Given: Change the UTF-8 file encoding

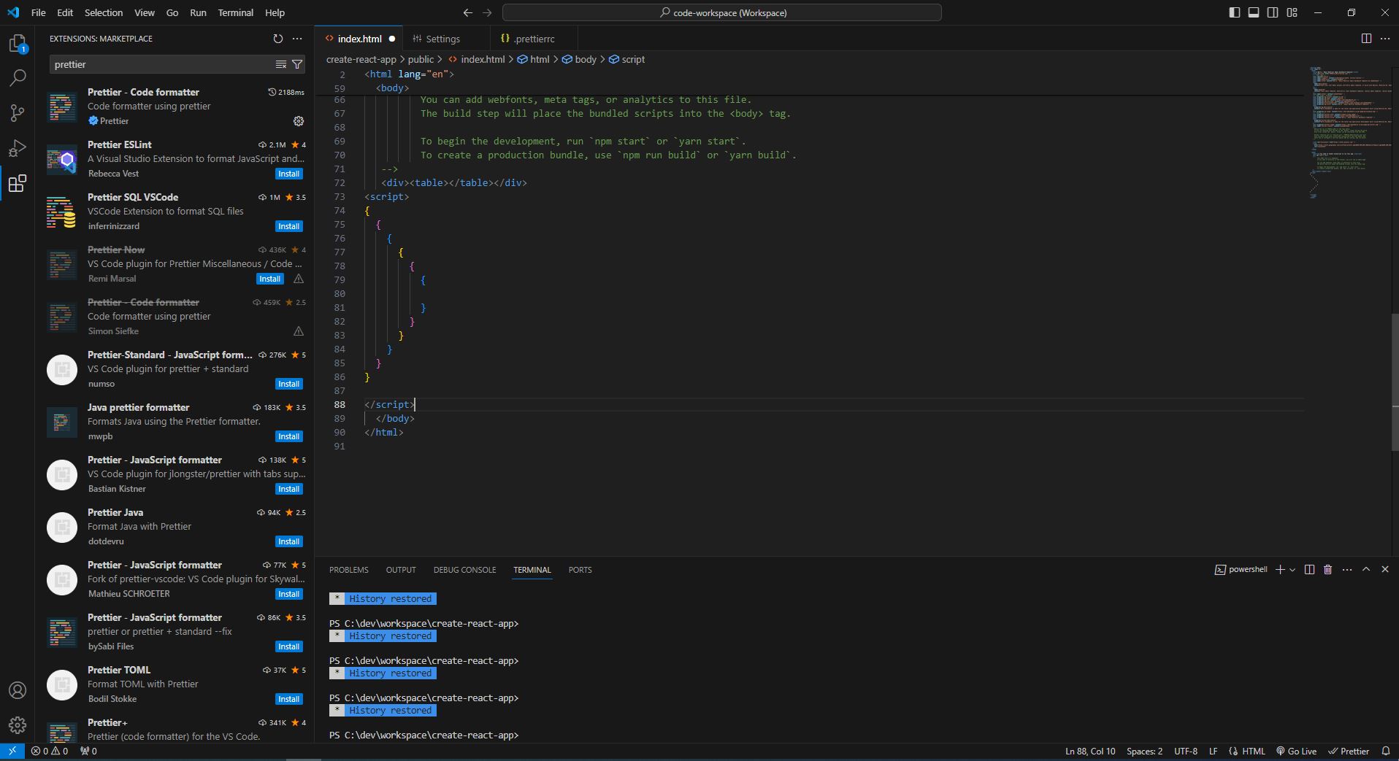Looking at the screenshot, I should tap(1186, 751).
